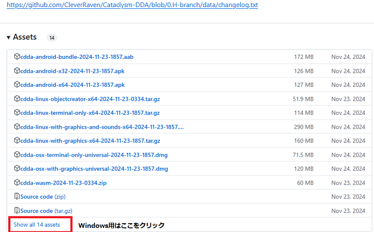Click the 14 assets count badge

pos(52,37)
